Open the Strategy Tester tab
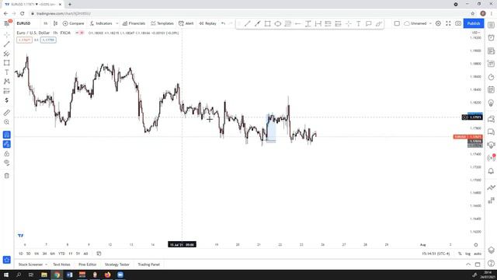The image size is (497, 280). coord(117,264)
